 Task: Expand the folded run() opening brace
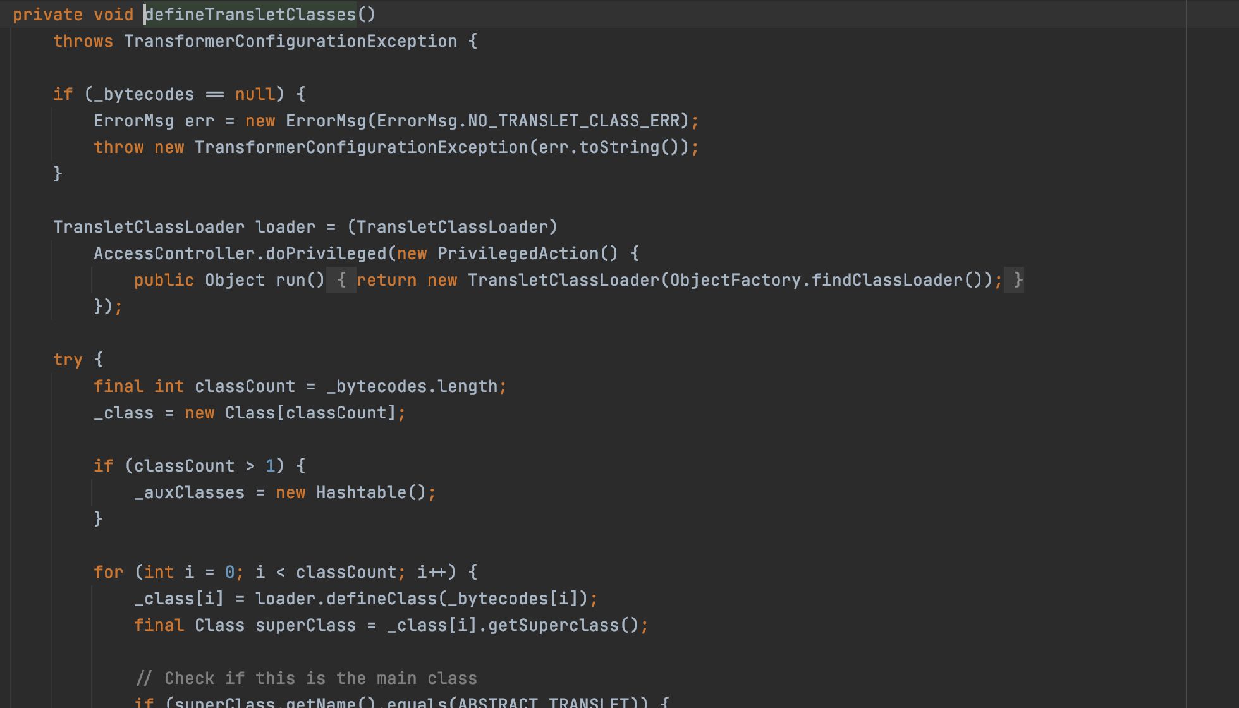tap(341, 280)
